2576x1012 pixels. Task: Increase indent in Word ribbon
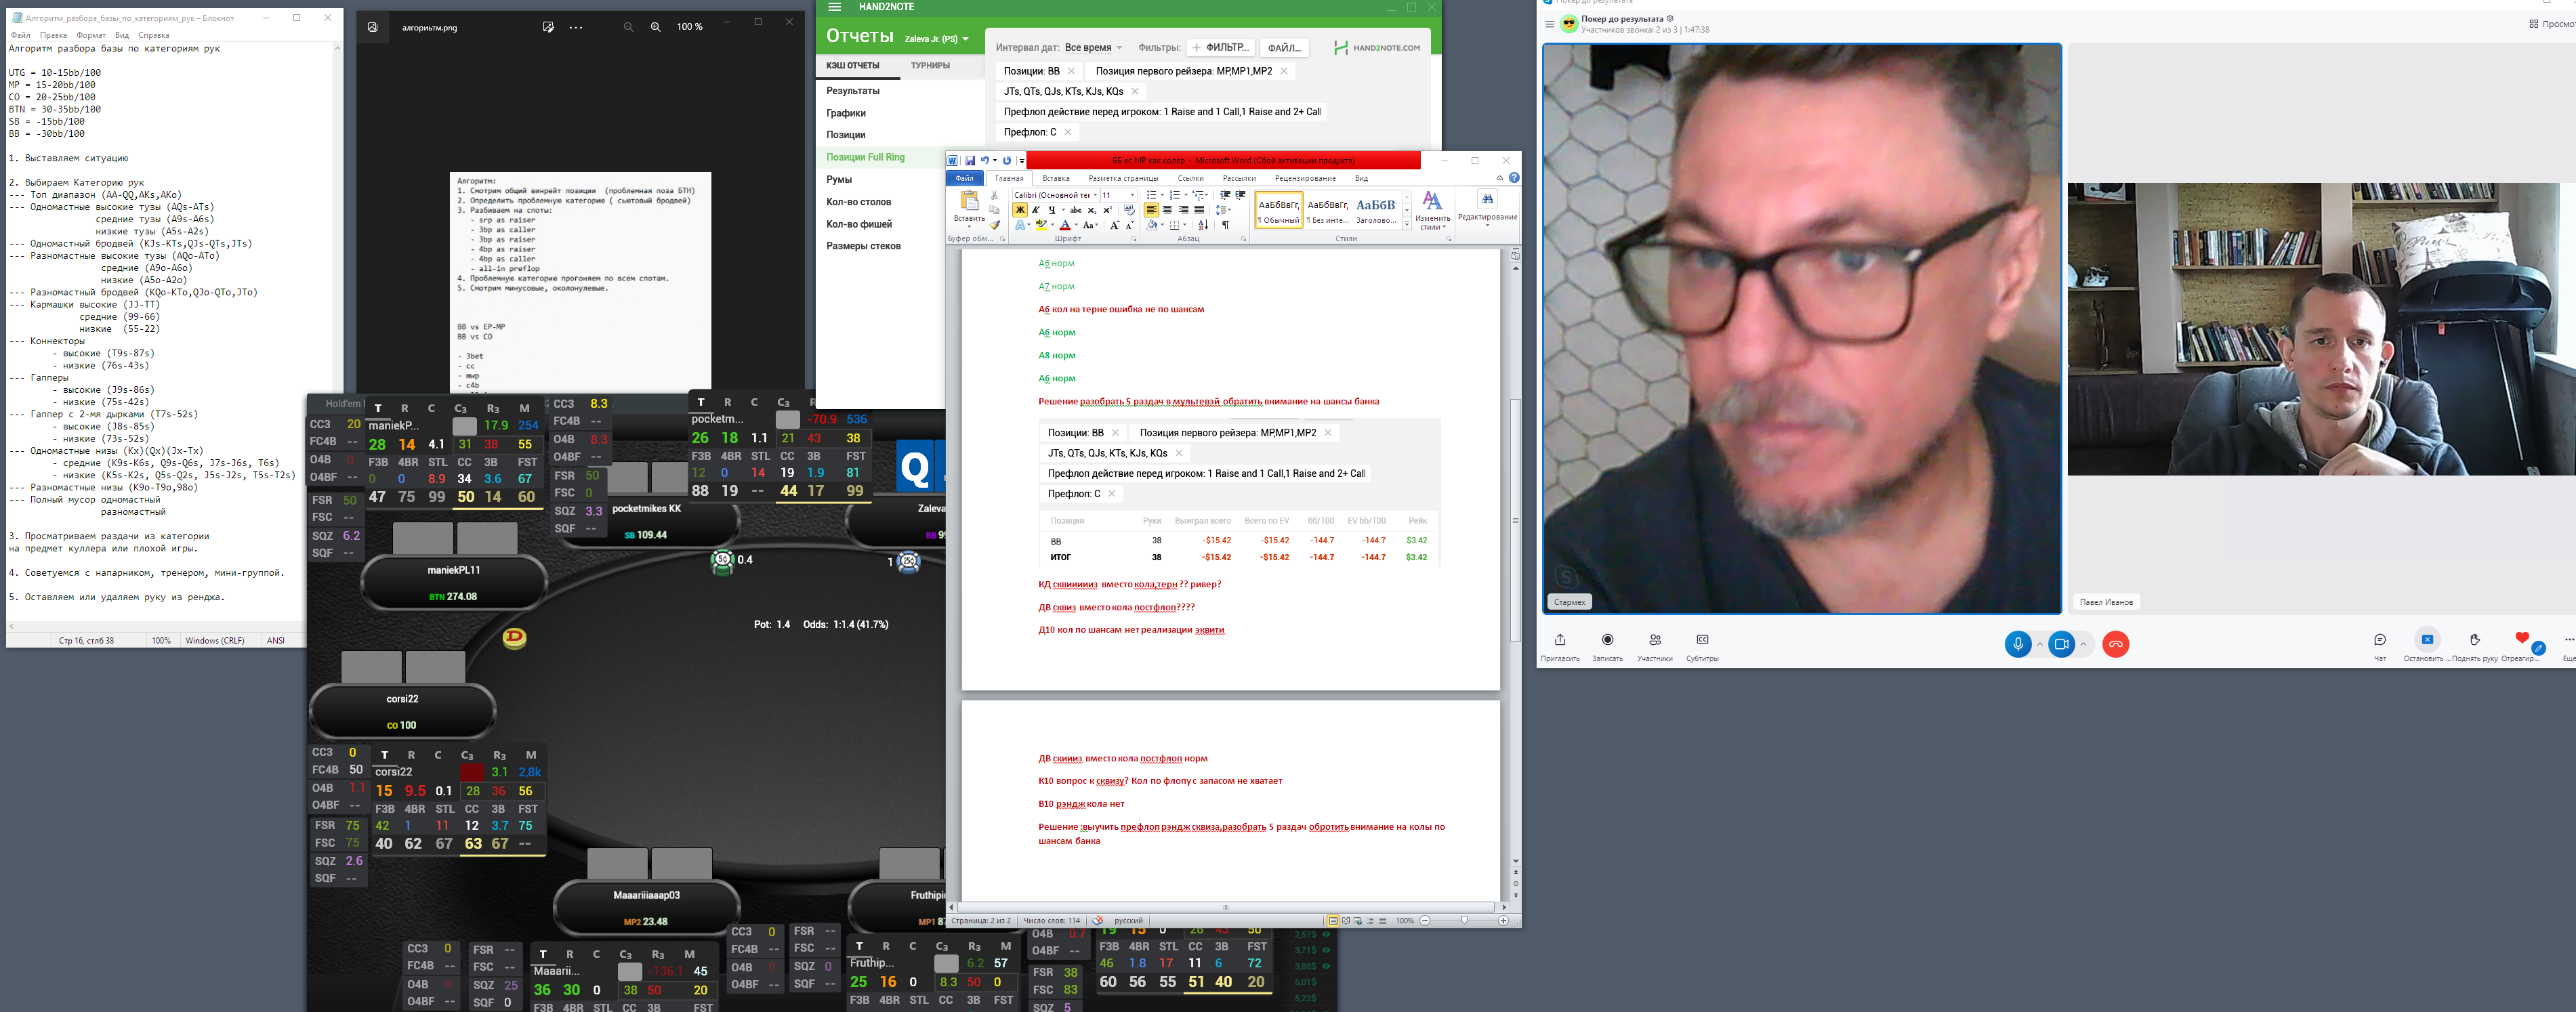click(1241, 195)
